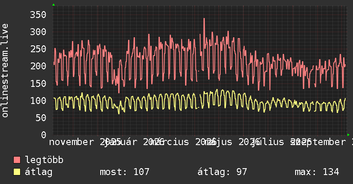Click the 'november' x-axis label
353x184 pixels.
click(71, 142)
